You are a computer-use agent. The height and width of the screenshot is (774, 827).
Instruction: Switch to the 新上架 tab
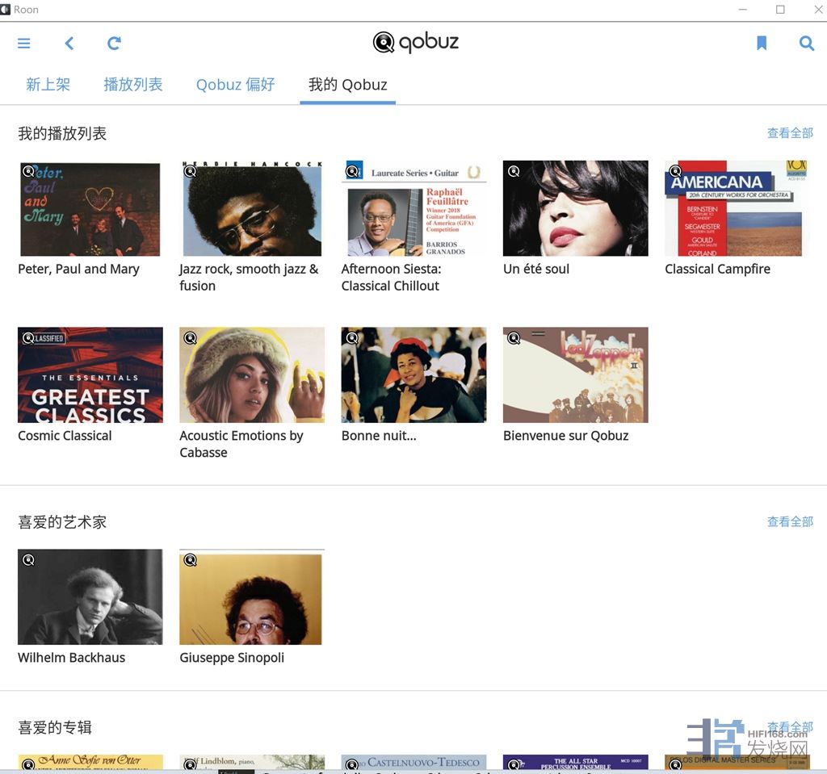[x=48, y=85]
